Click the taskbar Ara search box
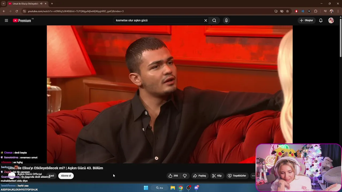The height and width of the screenshot is (192, 342). 159,188
